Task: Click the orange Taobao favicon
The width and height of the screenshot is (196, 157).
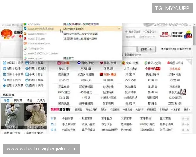Action: (25, 43)
